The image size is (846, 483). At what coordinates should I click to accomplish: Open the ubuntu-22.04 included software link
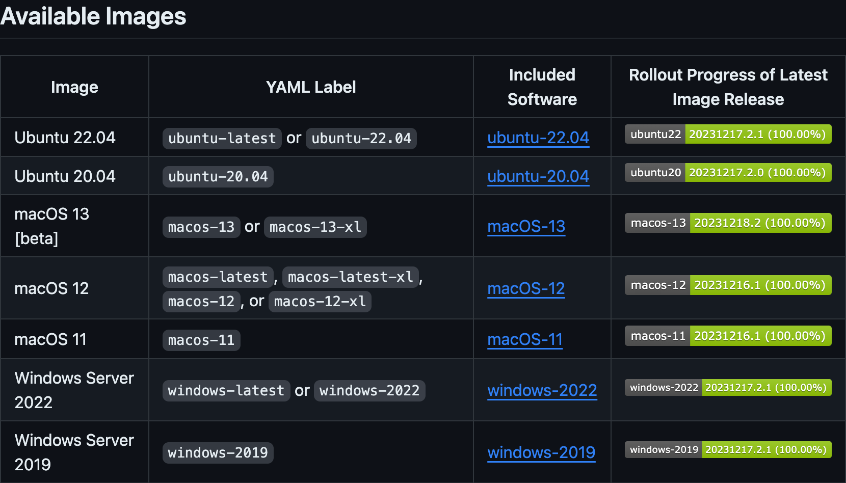[538, 138]
